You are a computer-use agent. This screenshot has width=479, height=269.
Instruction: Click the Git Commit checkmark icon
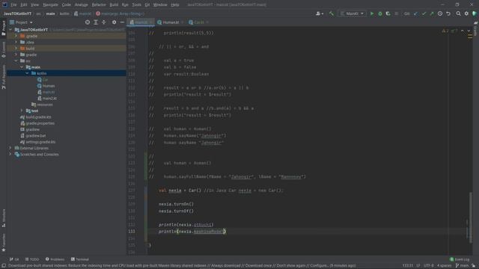(424, 13)
